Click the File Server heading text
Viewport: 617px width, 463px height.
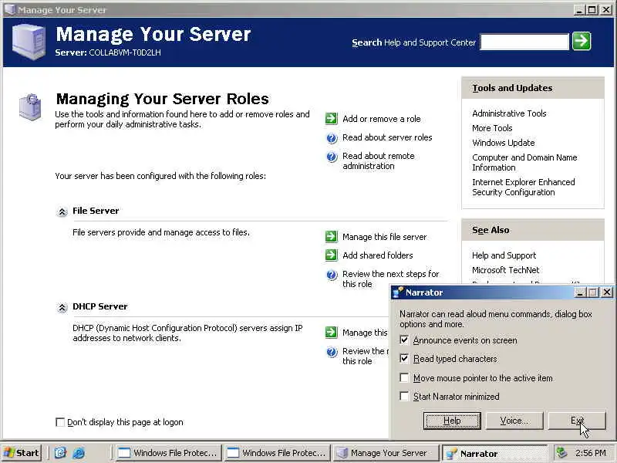96,211
